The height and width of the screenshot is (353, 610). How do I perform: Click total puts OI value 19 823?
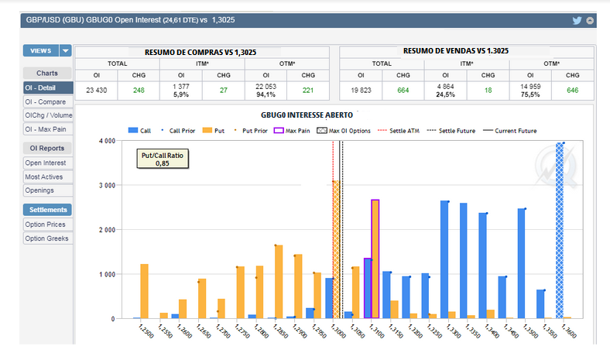361,91
